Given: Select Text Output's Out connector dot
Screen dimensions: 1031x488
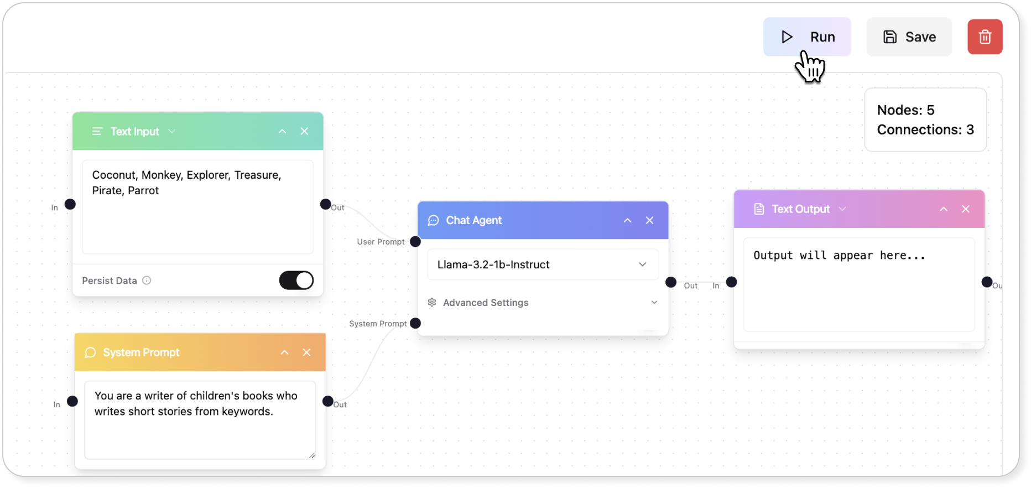Looking at the screenshot, I should tap(987, 282).
